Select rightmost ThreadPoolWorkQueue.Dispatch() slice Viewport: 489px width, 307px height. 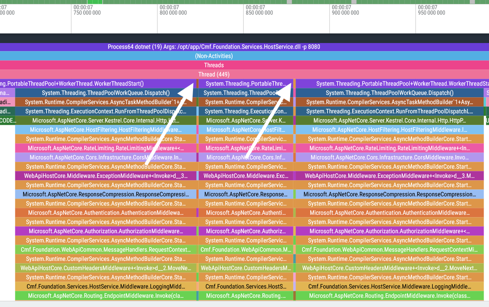coord(389,93)
